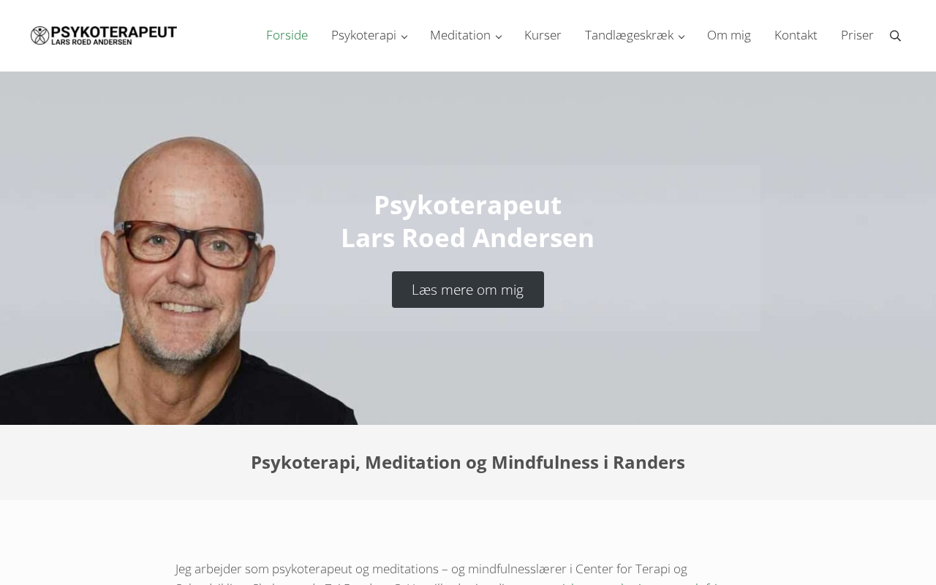
Task: Select the Meditation menu label
Action: [x=460, y=35]
